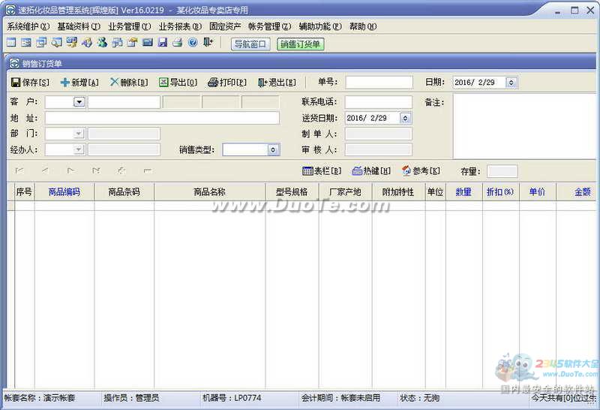Open 固定资产 menu
Viewport: 600px width, 410px height.
(x=225, y=26)
